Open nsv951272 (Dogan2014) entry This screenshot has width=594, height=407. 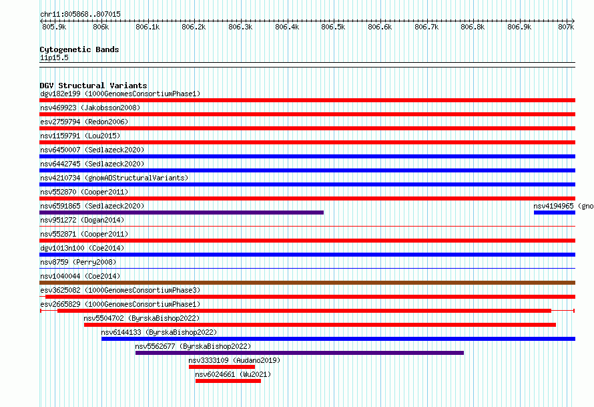coord(82,220)
